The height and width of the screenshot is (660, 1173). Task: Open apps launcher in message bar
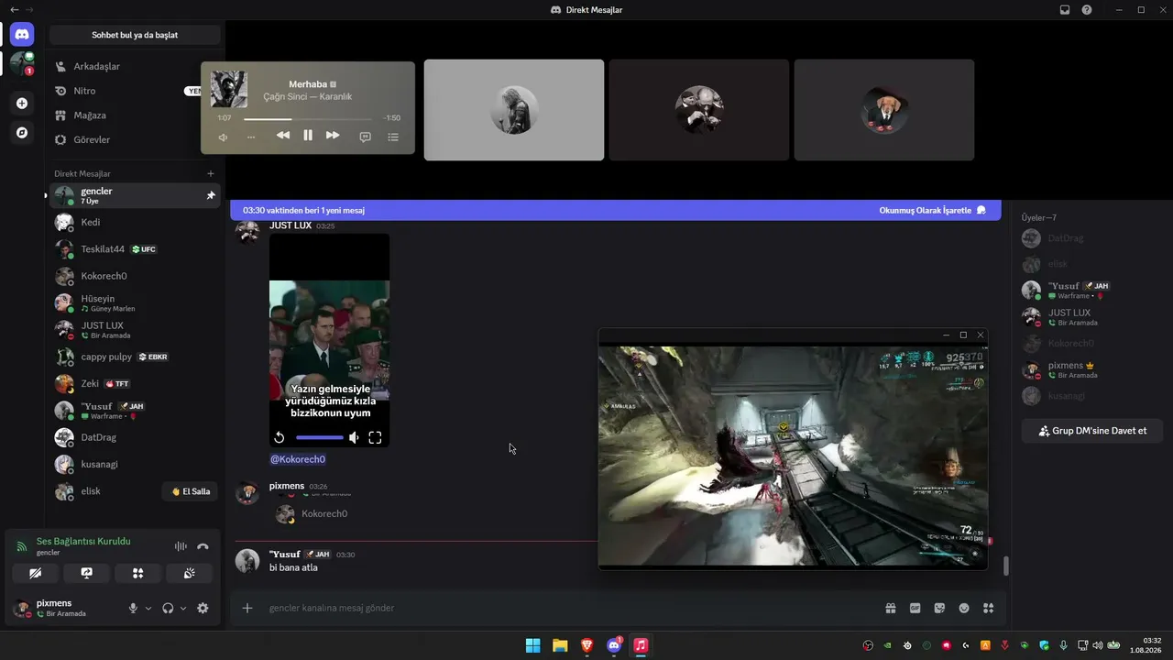point(989,608)
